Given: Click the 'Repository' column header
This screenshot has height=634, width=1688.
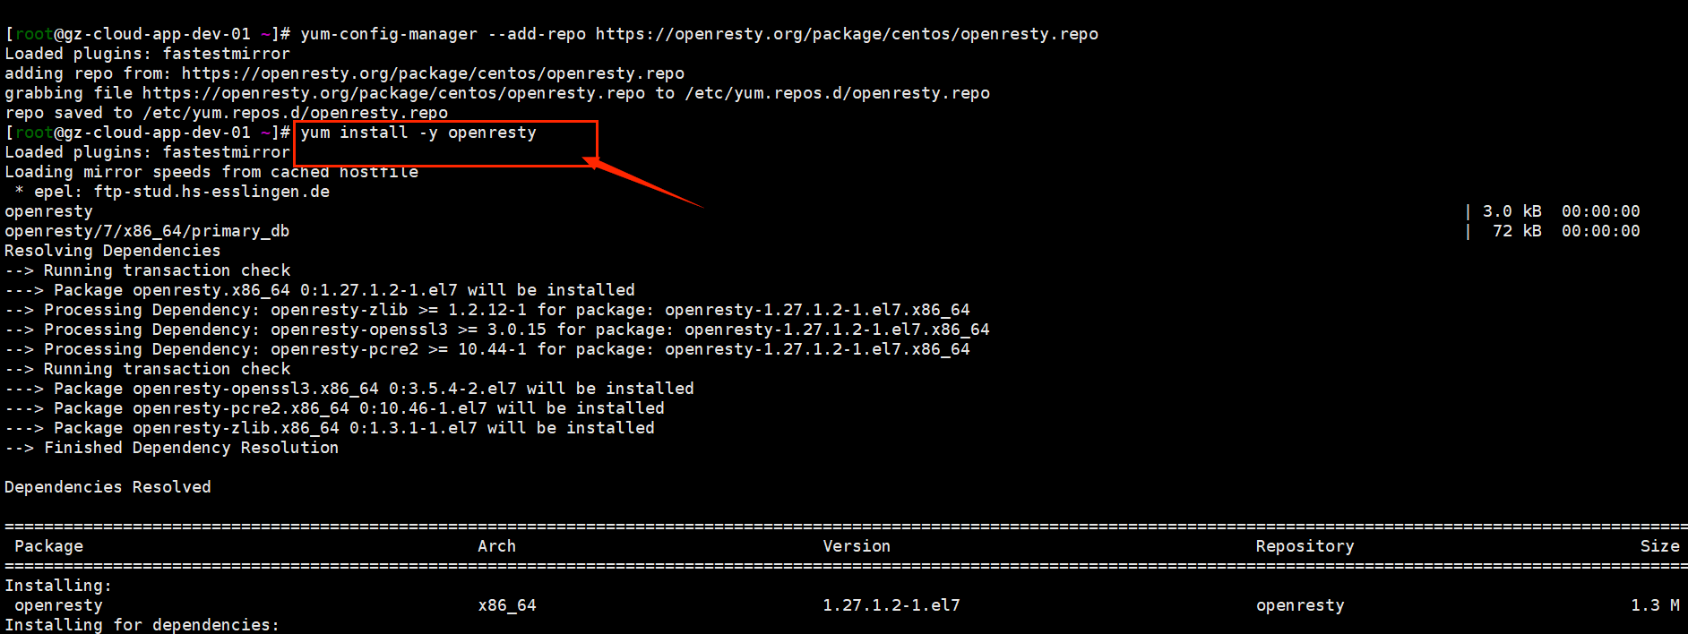Looking at the screenshot, I should click(1305, 546).
